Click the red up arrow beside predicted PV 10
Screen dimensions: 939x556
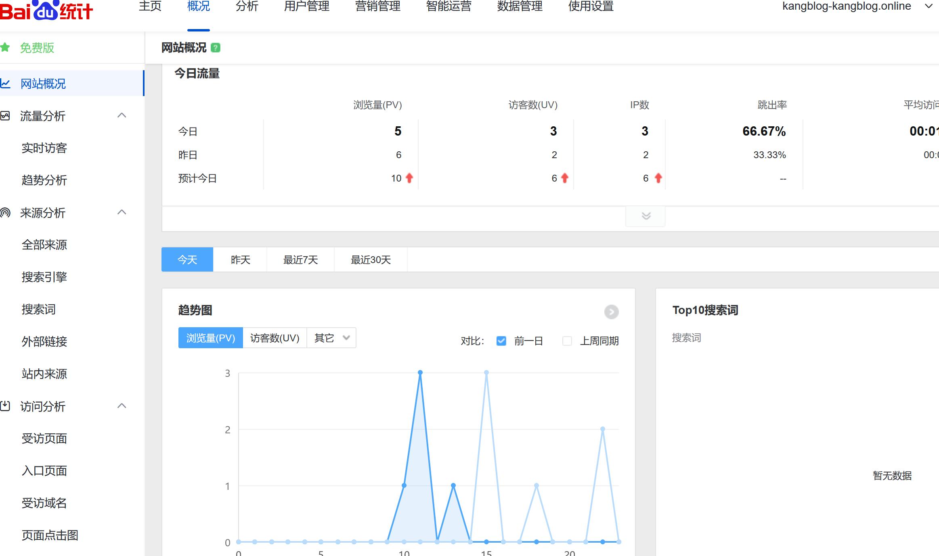[409, 178]
